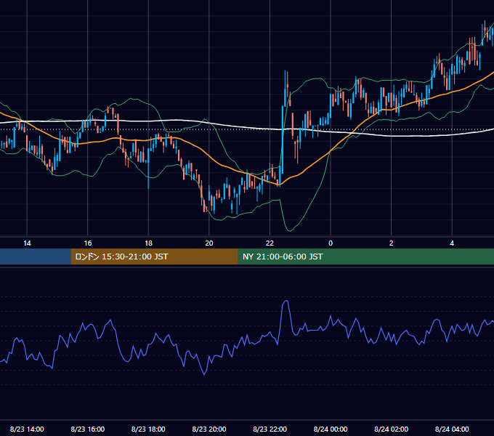Click the 8/23 22:00 date label
Screen dimensions: 494x436
pos(270,429)
